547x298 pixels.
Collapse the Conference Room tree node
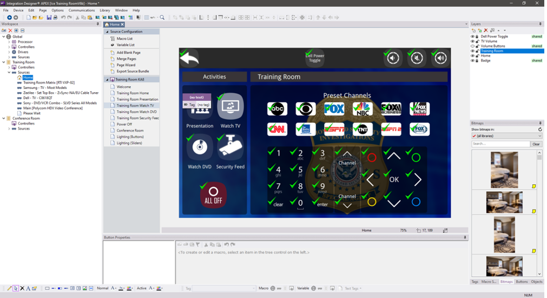click(4, 119)
